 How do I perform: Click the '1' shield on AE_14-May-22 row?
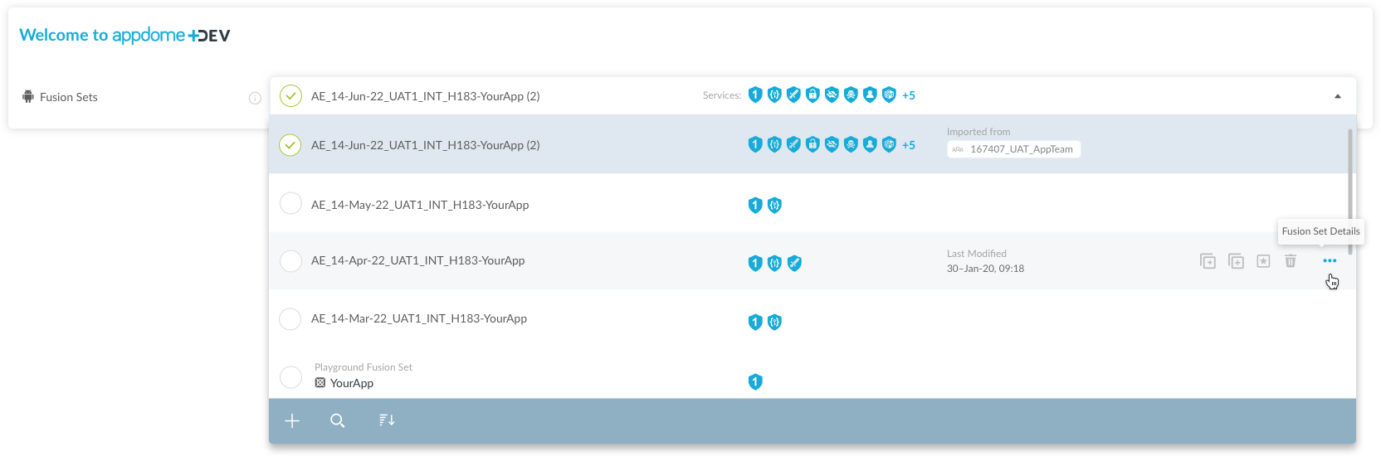[755, 205]
